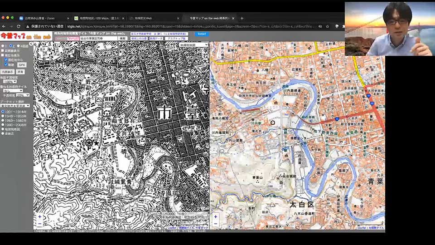435x245 pixels.
Task: Switch to the GSI Maps tab
Action: point(99,18)
